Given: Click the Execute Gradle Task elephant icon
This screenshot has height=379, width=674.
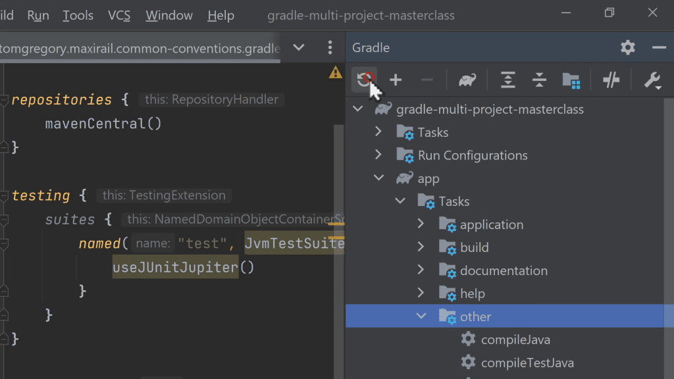Looking at the screenshot, I should [x=467, y=80].
